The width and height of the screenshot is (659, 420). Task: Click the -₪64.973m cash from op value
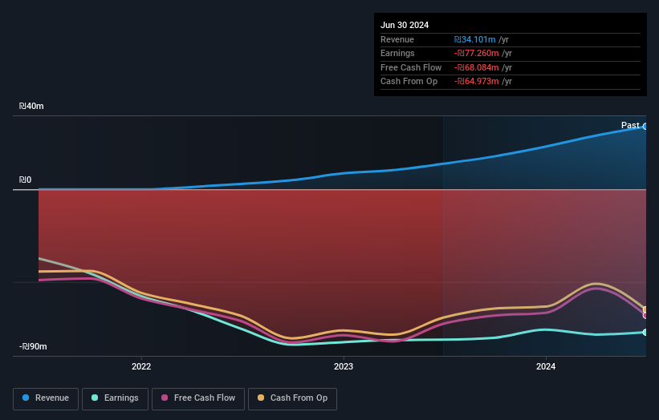point(476,82)
